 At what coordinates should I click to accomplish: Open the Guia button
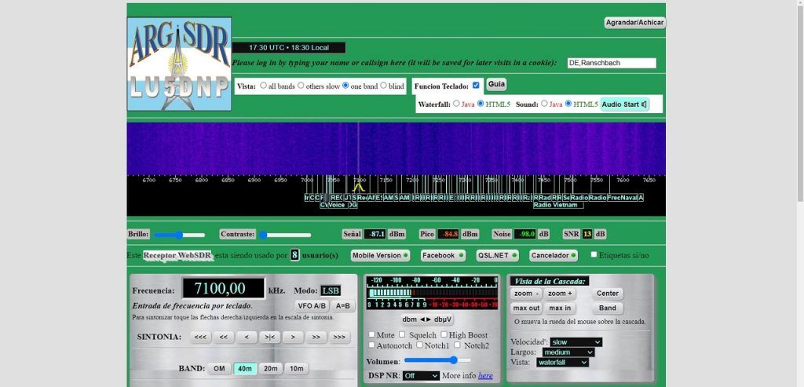(496, 84)
